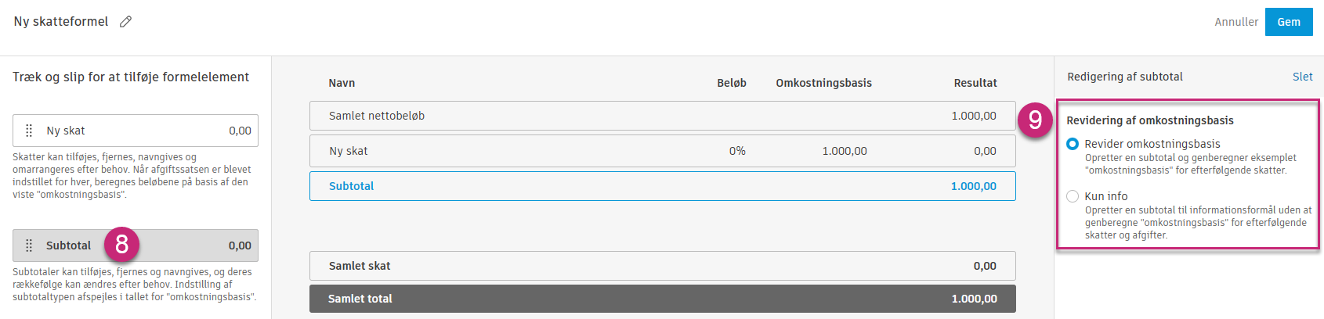Image resolution: width=1324 pixels, height=319 pixels.
Task: Cancel with the Annuller button
Action: (1235, 22)
